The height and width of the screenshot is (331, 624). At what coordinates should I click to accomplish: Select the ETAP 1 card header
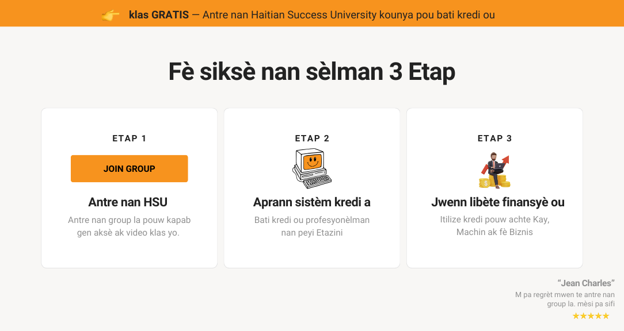(129, 138)
